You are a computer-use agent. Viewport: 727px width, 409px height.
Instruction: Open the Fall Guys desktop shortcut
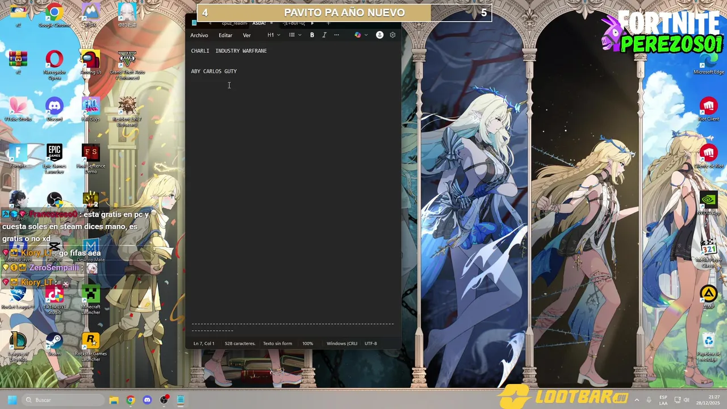90,109
